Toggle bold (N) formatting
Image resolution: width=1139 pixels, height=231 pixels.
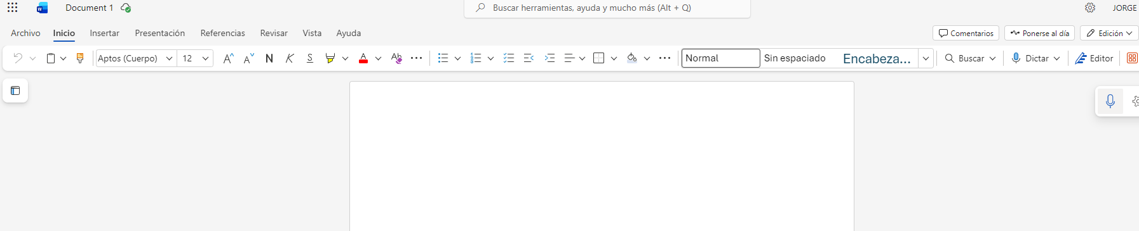(x=269, y=58)
